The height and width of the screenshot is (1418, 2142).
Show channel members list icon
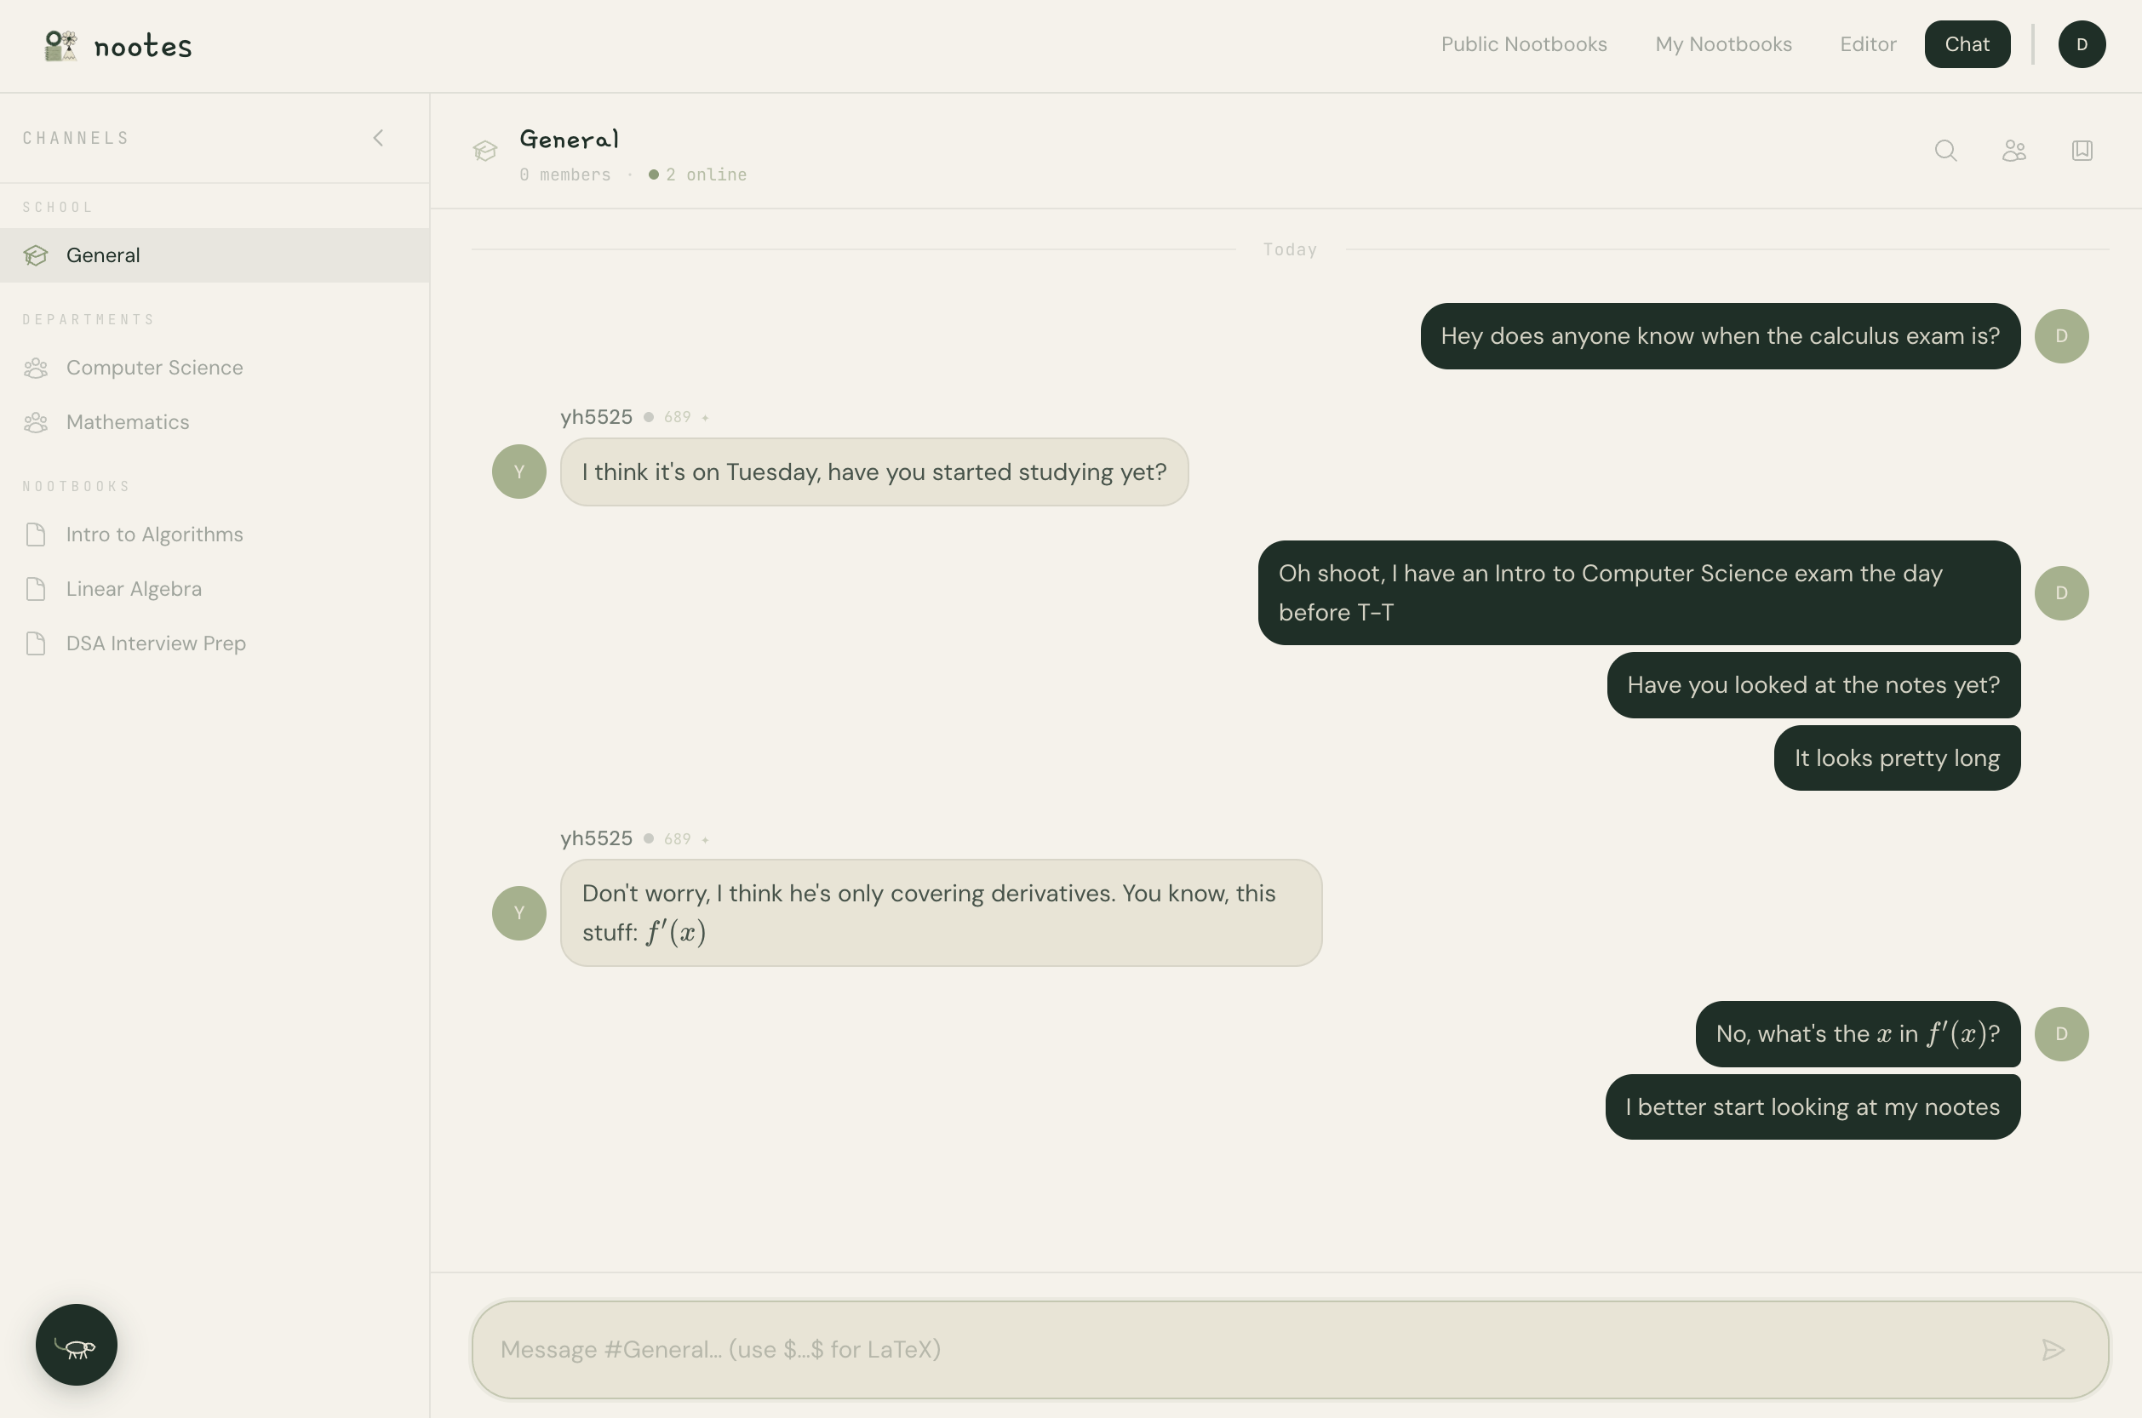coord(2013,150)
